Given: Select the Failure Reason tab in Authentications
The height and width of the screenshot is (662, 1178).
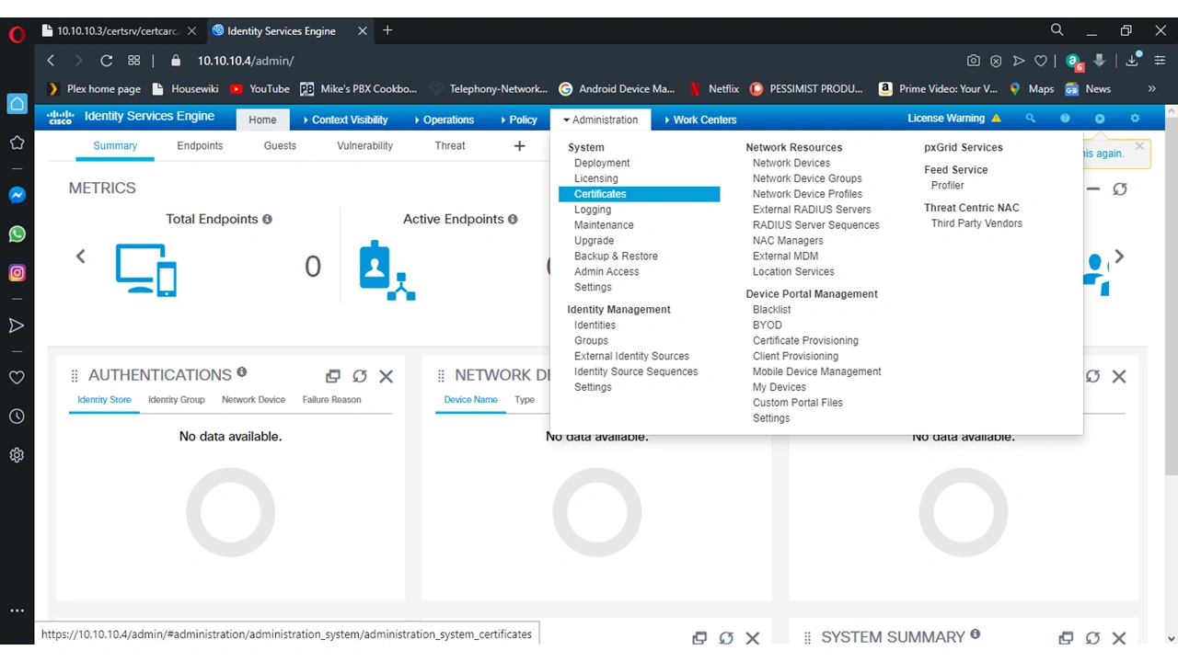Looking at the screenshot, I should [331, 400].
